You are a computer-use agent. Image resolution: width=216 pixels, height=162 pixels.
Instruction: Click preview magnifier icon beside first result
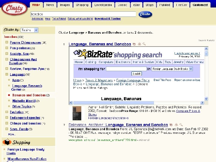tap(144, 44)
